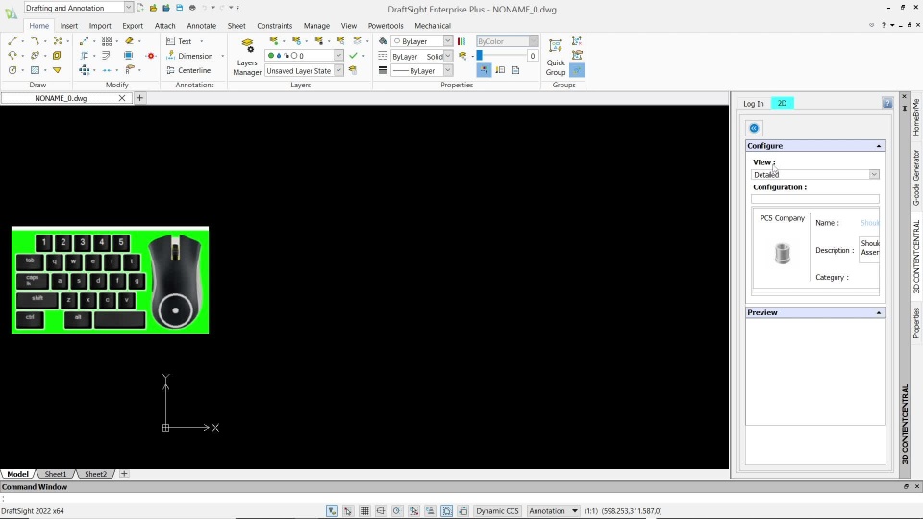Open the Insert ribbon tab
This screenshot has width=923, height=519.
point(68,26)
